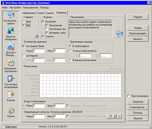Select the Шеф radio button

pos(23,21)
